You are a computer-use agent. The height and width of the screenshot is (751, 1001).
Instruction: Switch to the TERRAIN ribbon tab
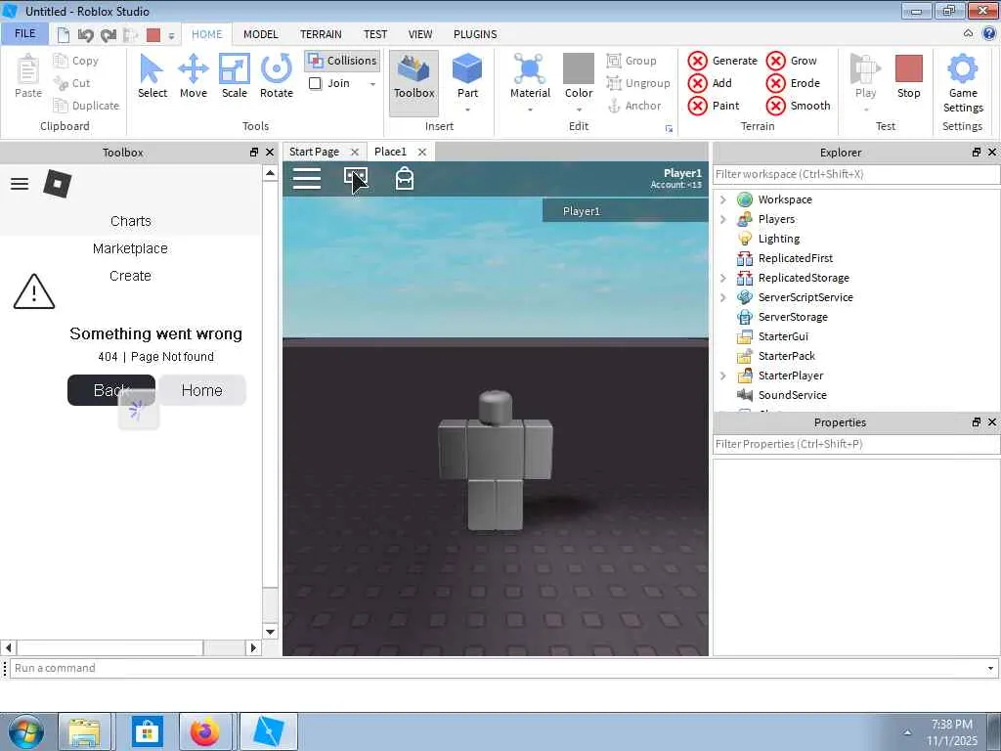coord(321,34)
